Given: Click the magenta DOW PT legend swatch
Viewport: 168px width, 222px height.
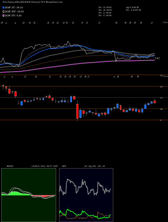Looking at the screenshot, I should point(3,15).
